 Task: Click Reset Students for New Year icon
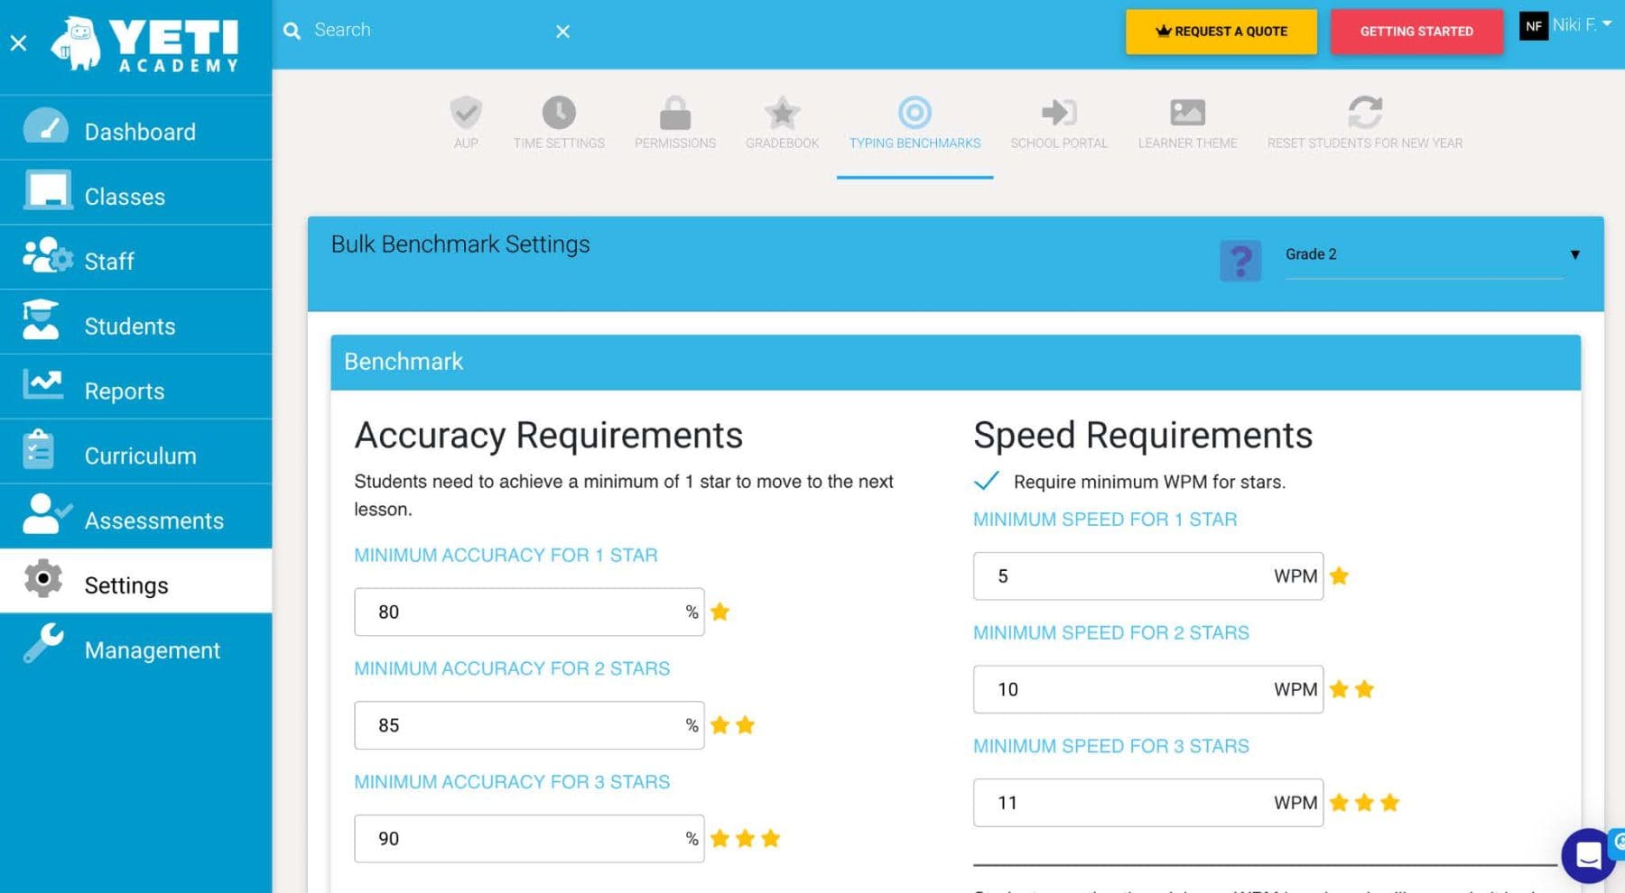coord(1365,113)
